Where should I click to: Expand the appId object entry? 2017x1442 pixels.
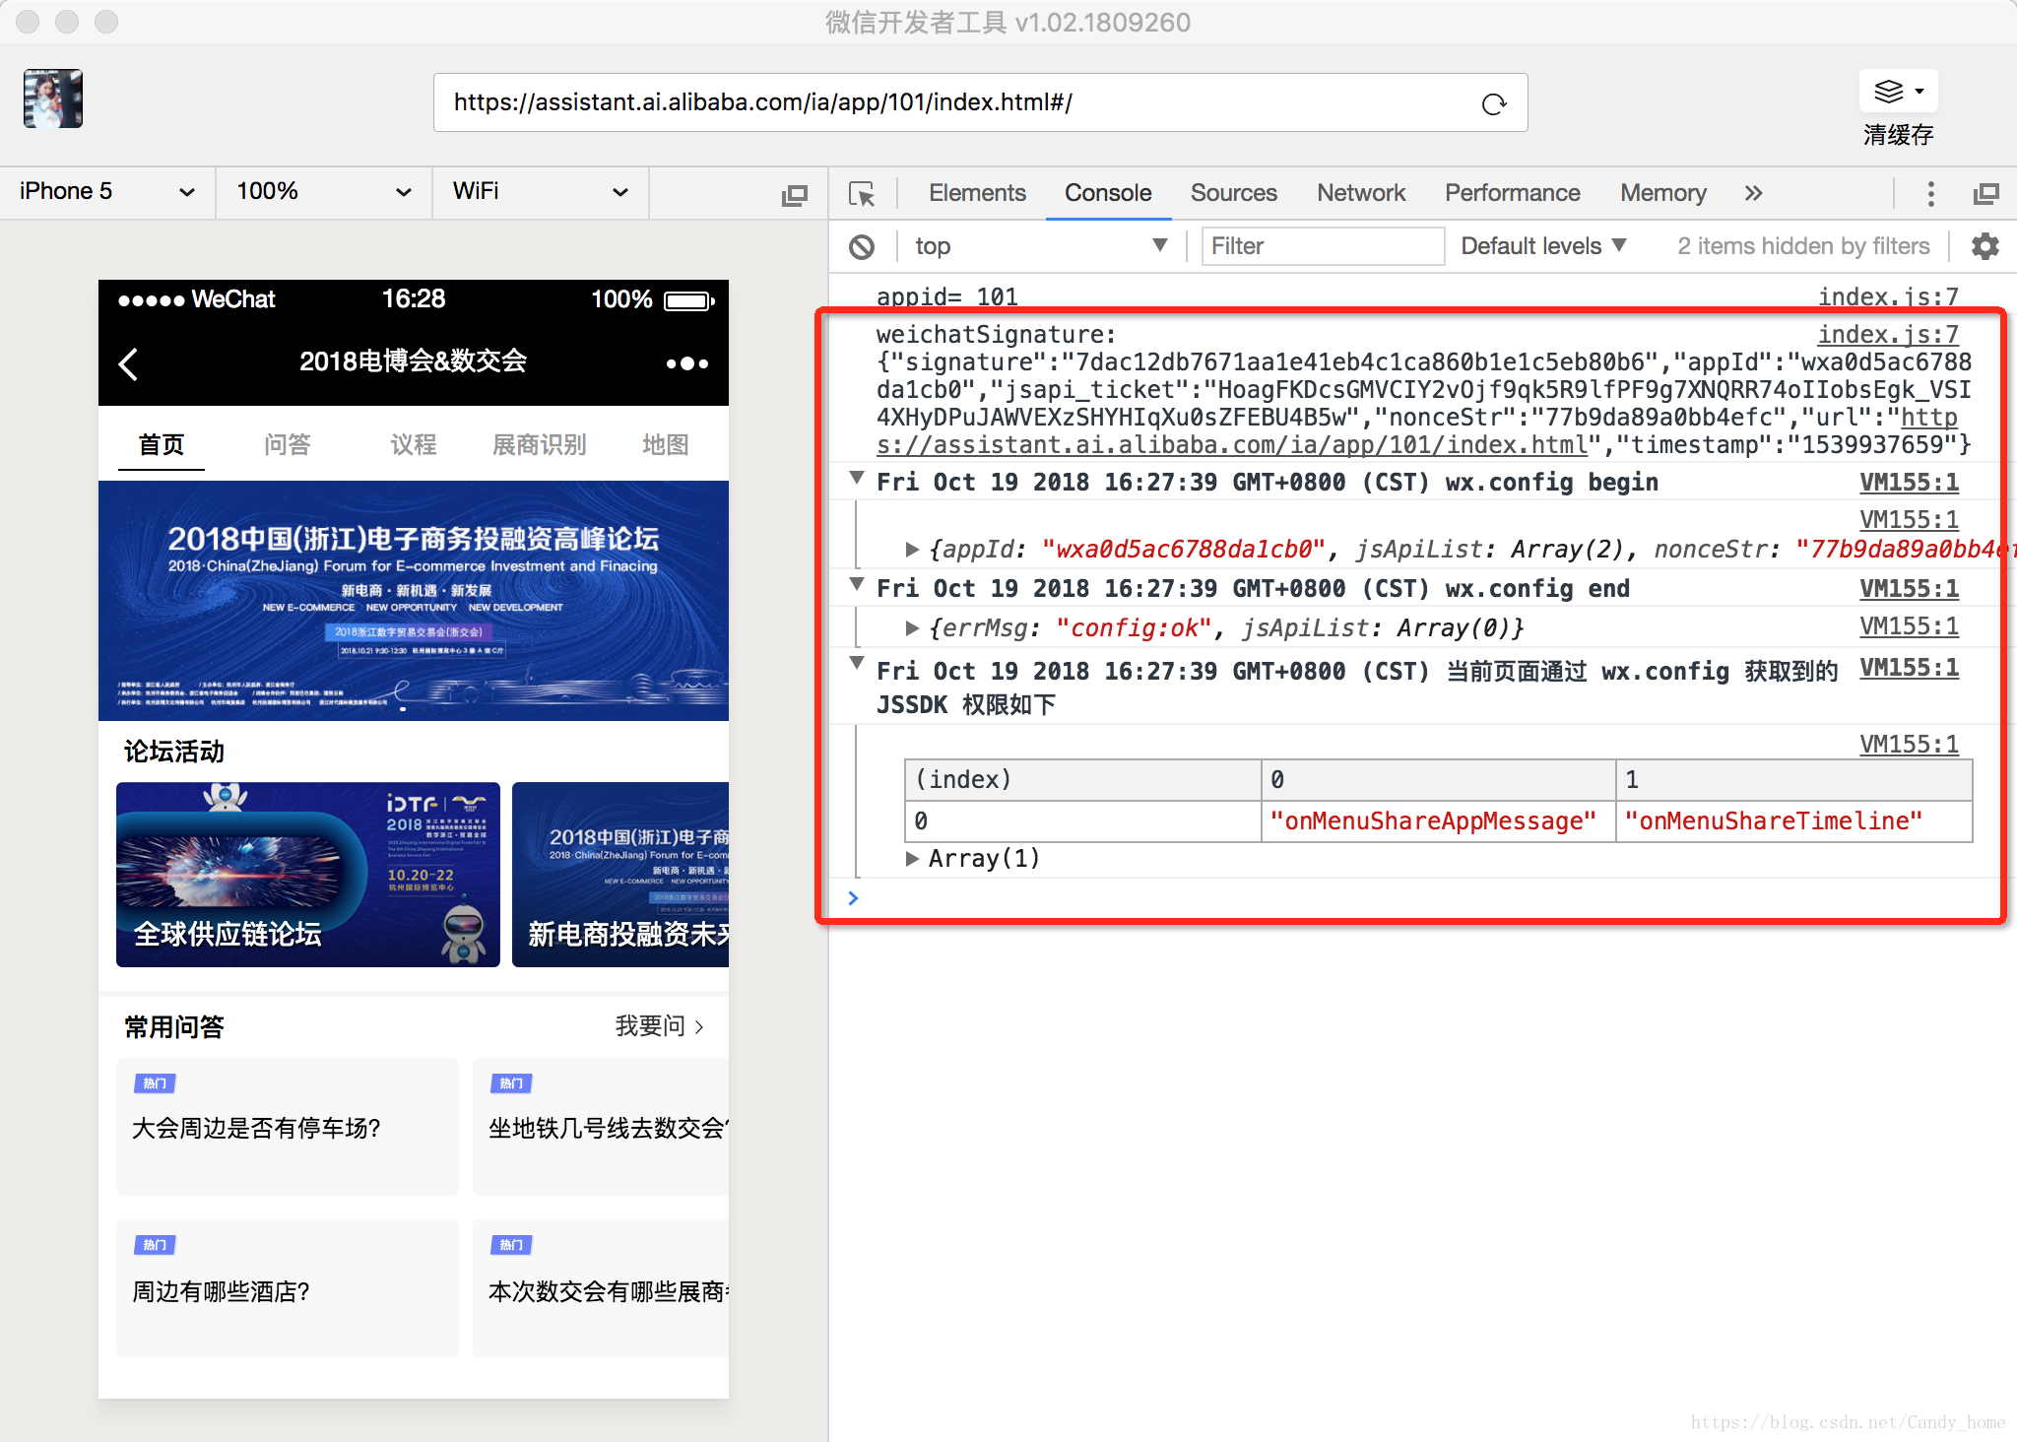click(912, 550)
